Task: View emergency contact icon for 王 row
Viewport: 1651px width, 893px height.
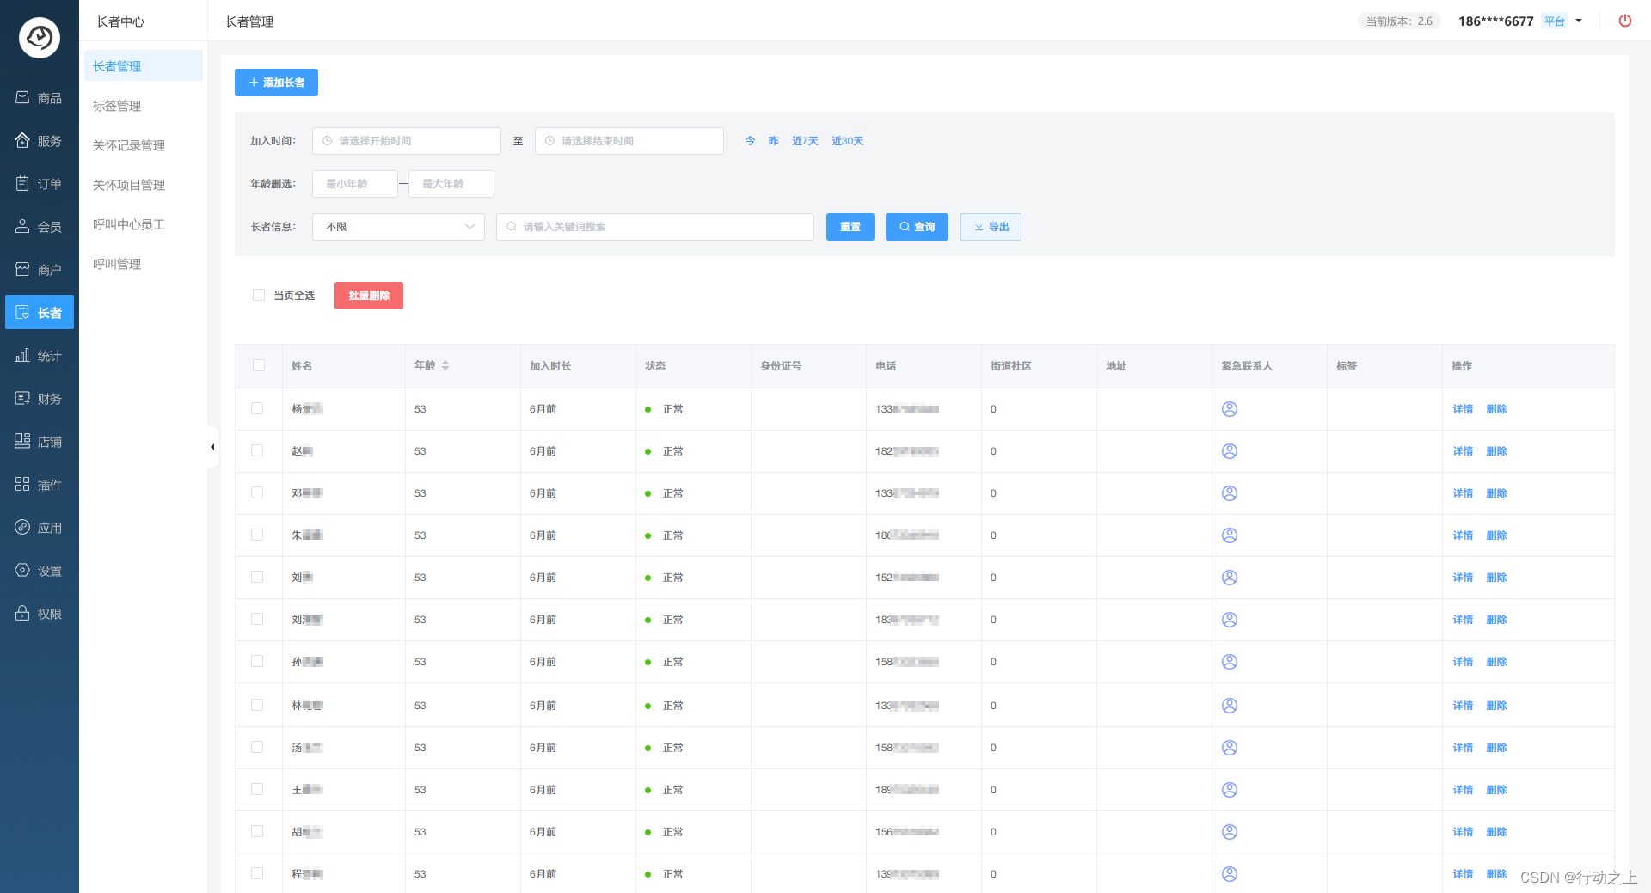Action: coord(1230,790)
